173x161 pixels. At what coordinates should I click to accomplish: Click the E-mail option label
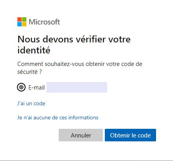[37, 88]
